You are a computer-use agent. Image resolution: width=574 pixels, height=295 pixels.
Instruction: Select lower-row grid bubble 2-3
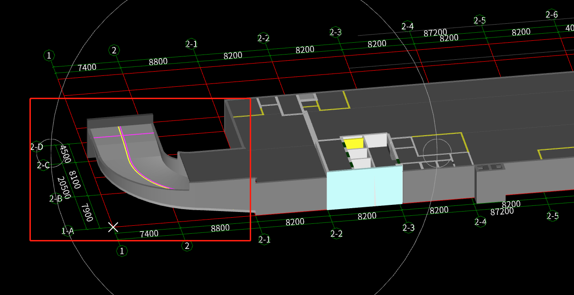pyautogui.click(x=408, y=228)
